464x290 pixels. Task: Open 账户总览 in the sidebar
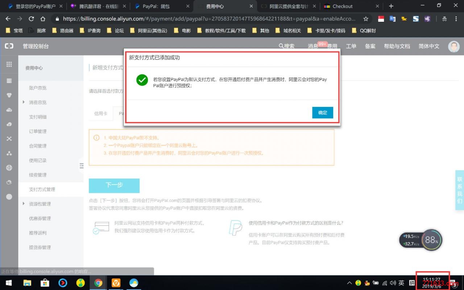38,88
